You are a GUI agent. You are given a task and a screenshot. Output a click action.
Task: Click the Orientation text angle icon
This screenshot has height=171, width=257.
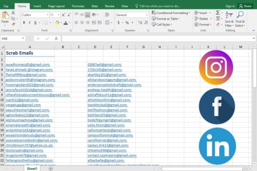click(94, 15)
